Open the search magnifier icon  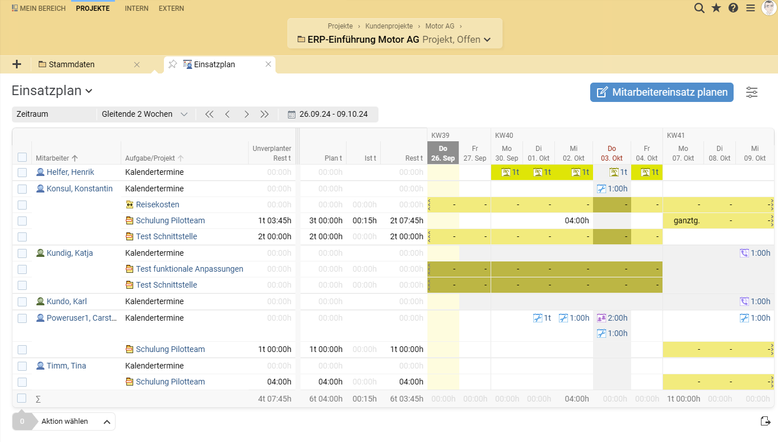pyautogui.click(x=699, y=8)
